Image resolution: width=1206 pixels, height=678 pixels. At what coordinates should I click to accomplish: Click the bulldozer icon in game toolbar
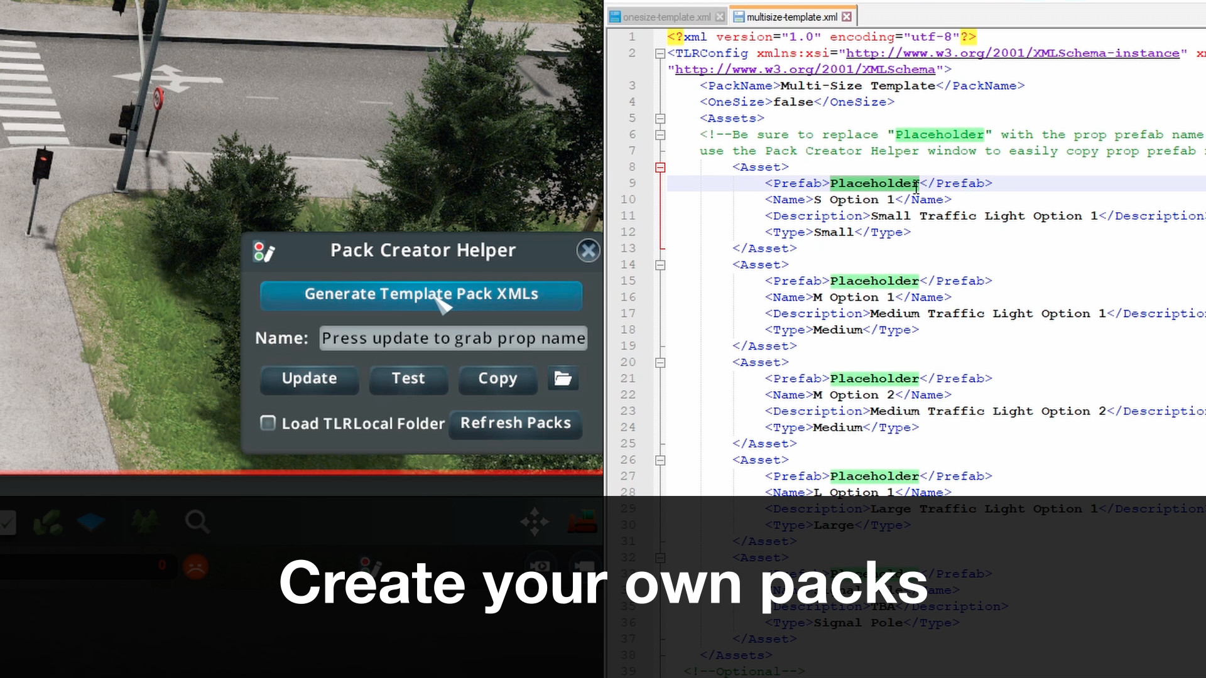(582, 522)
